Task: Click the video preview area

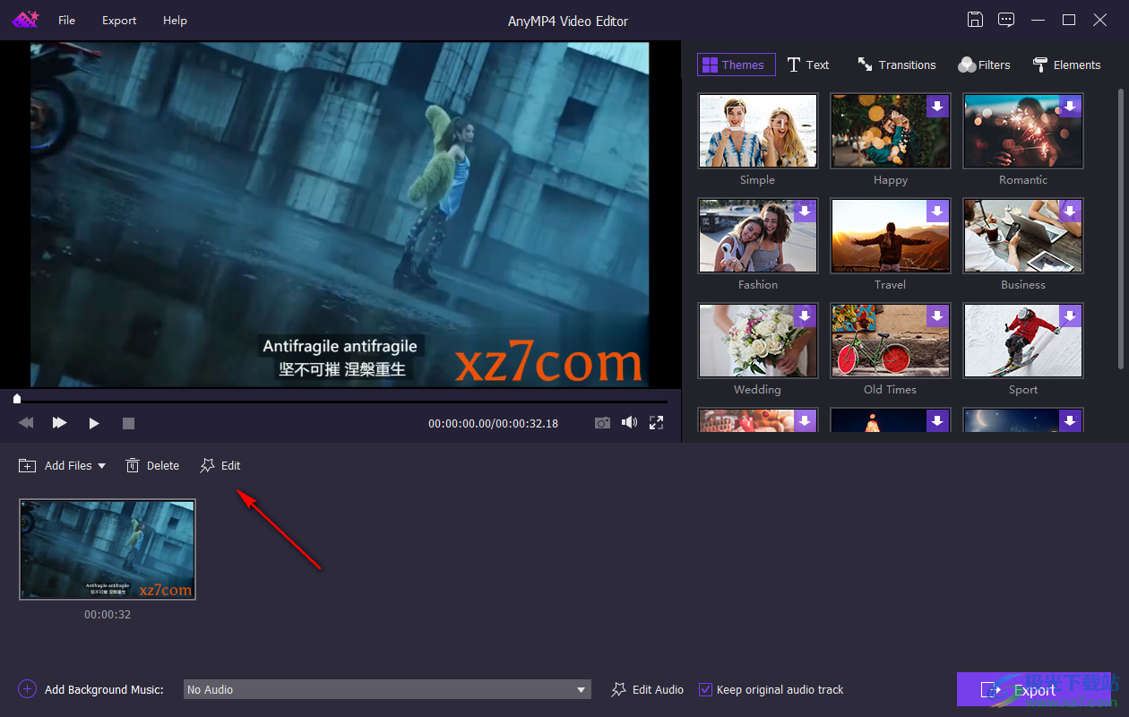Action: (x=340, y=215)
